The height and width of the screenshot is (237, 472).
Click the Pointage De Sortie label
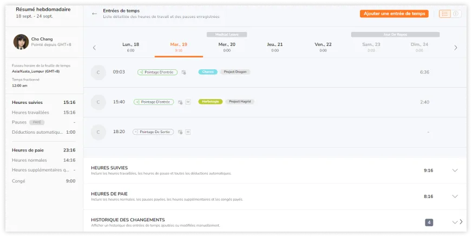coord(154,131)
